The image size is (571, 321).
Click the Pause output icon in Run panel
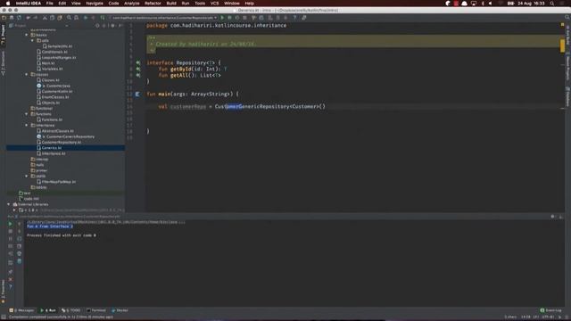pyautogui.click(x=10, y=239)
